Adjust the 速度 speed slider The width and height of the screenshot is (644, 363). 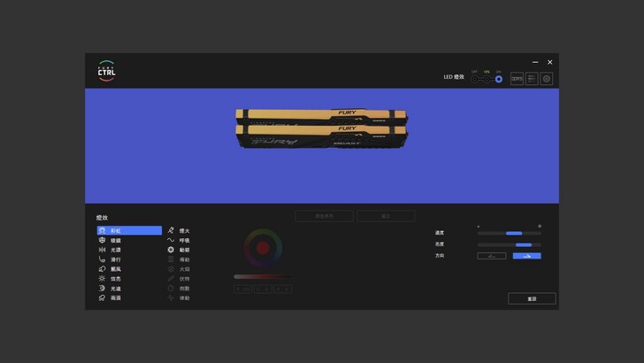click(510, 233)
